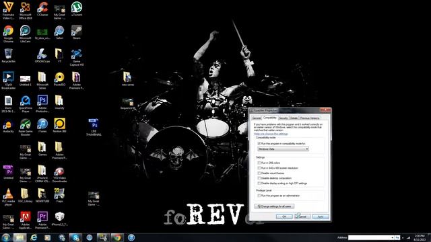Open Skype from the taskbar
Screen dimensions: 431x242
click(75, 237)
